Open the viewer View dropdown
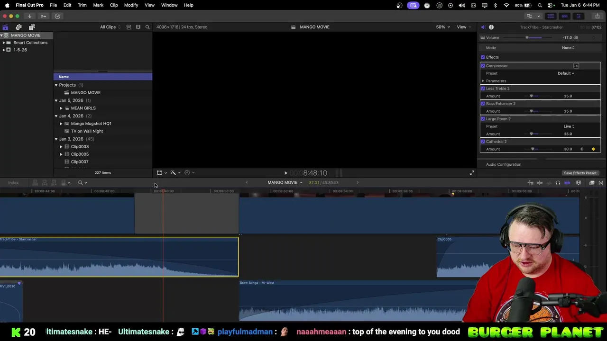The image size is (607, 341). pyautogui.click(x=463, y=27)
